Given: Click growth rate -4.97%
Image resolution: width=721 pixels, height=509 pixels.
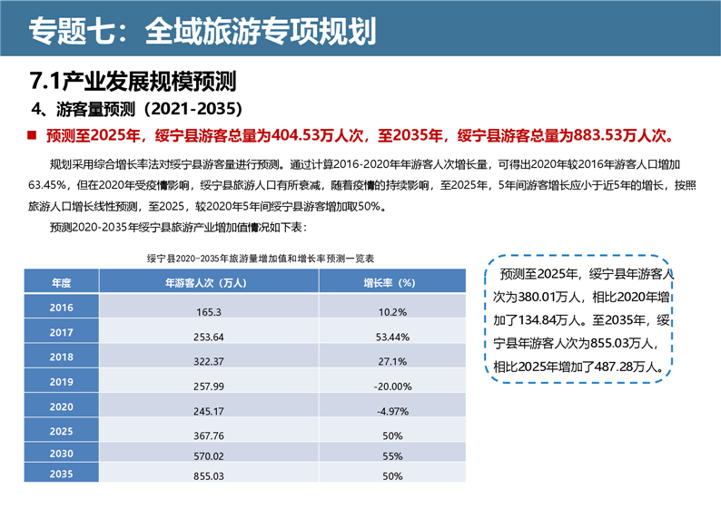Looking at the screenshot, I should pos(392,411).
